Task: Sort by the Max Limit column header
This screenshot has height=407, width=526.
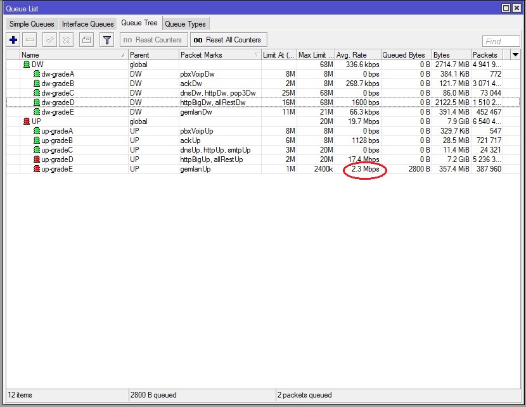Action: pyautogui.click(x=316, y=54)
